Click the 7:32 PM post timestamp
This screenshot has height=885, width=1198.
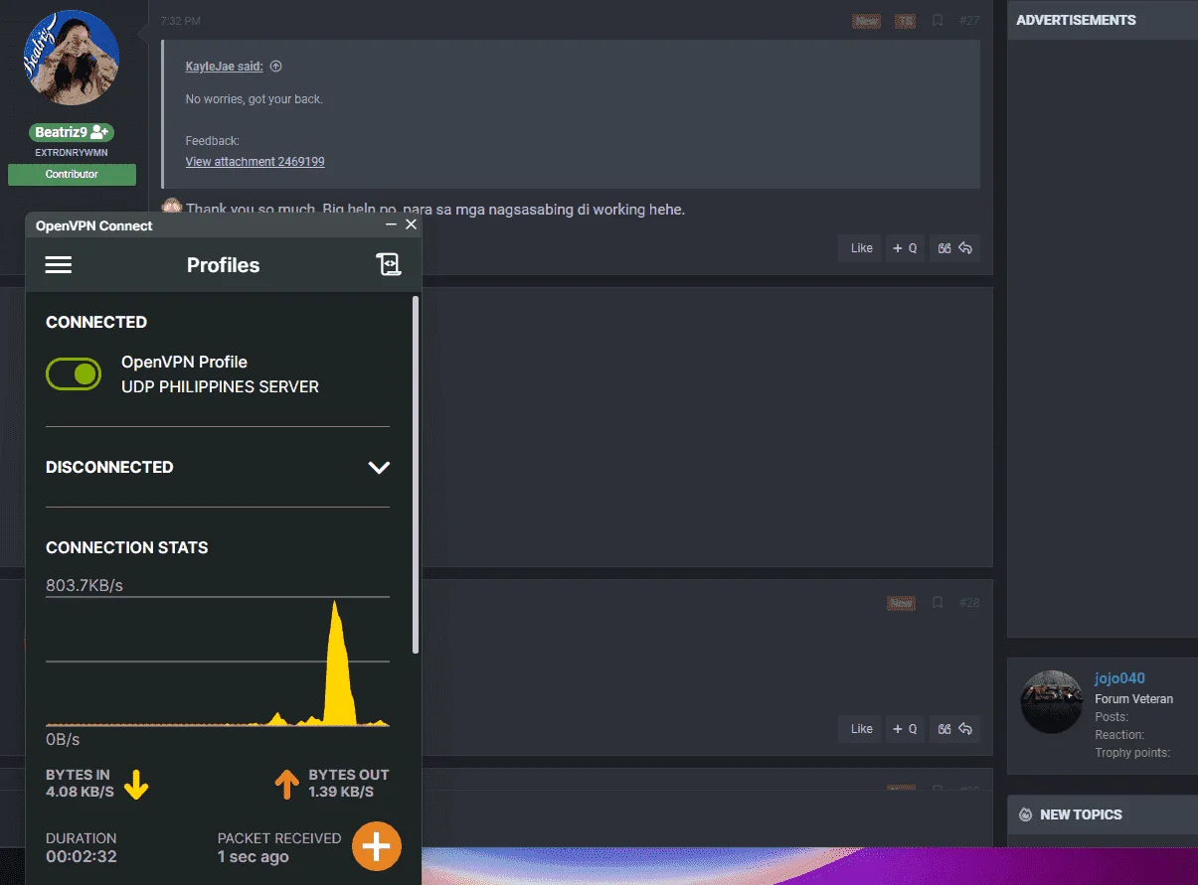(x=179, y=21)
